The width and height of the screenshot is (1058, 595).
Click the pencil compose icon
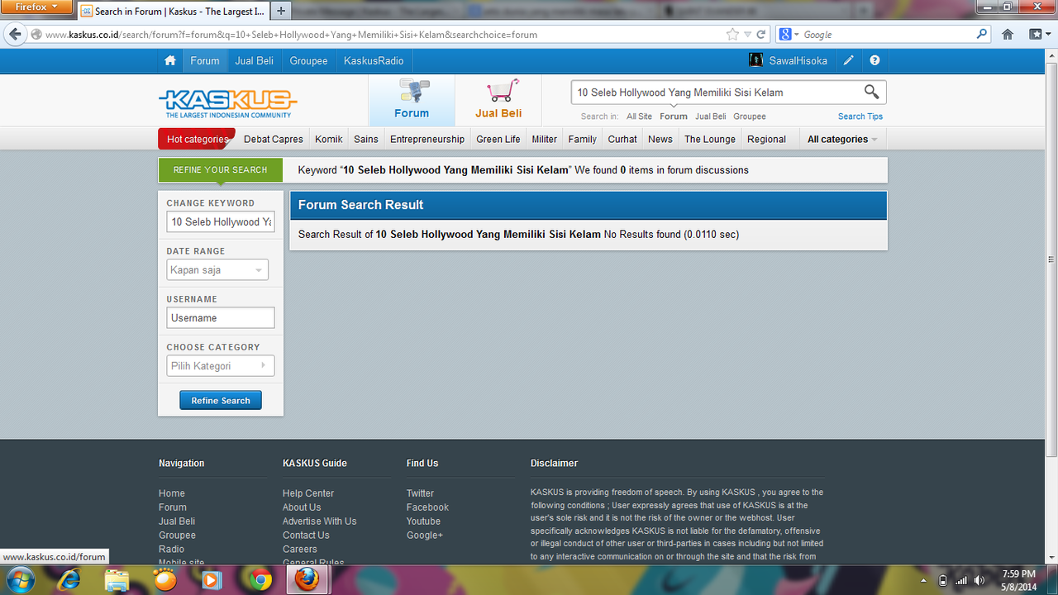849,60
